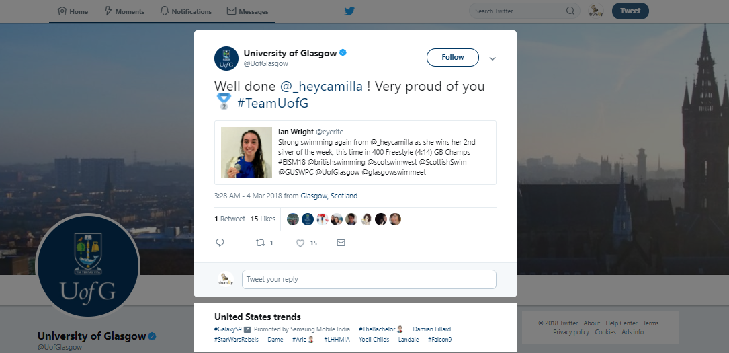
Task: View the 1 Retweet list
Action: (x=230, y=219)
